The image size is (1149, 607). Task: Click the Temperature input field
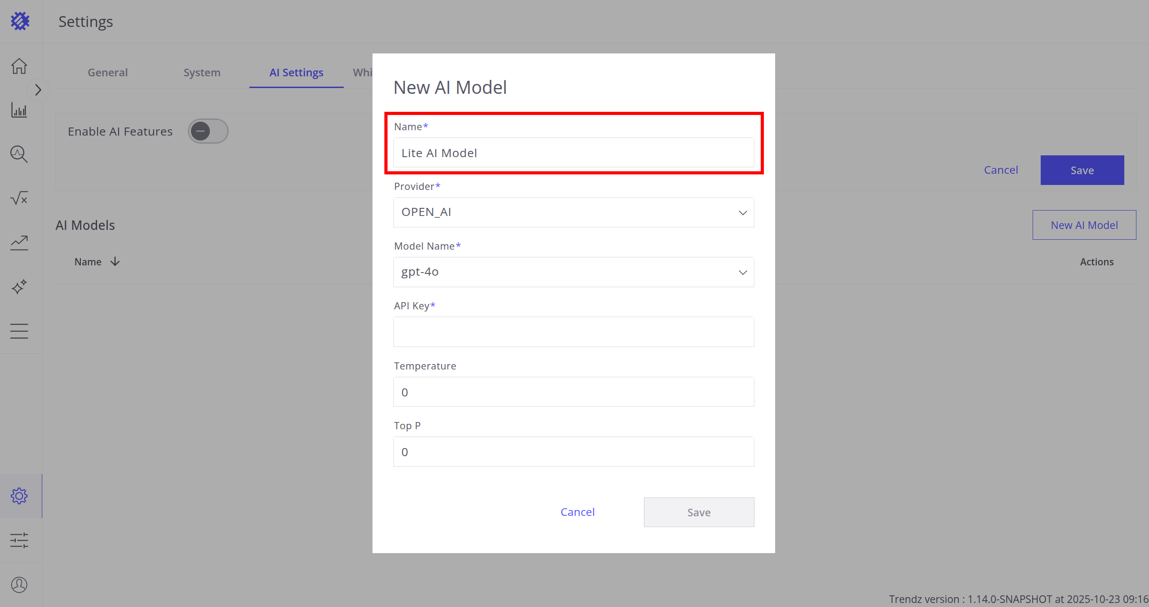573,392
